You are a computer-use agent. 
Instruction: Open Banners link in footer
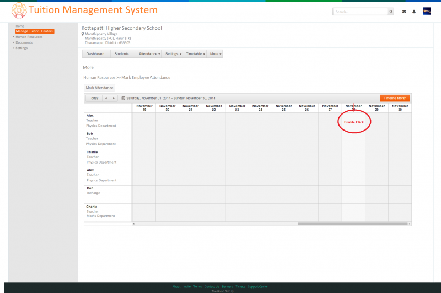tap(227, 287)
